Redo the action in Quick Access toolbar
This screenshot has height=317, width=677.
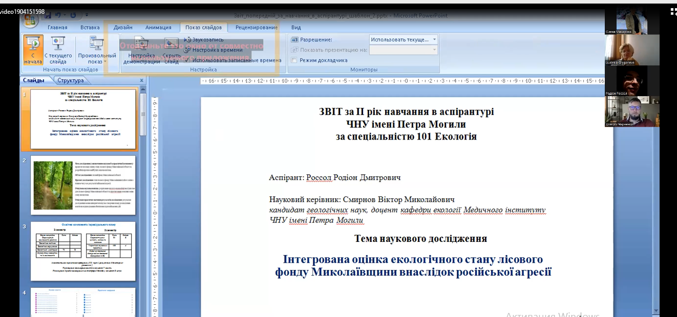pyautogui.click(x=74, y=15)
